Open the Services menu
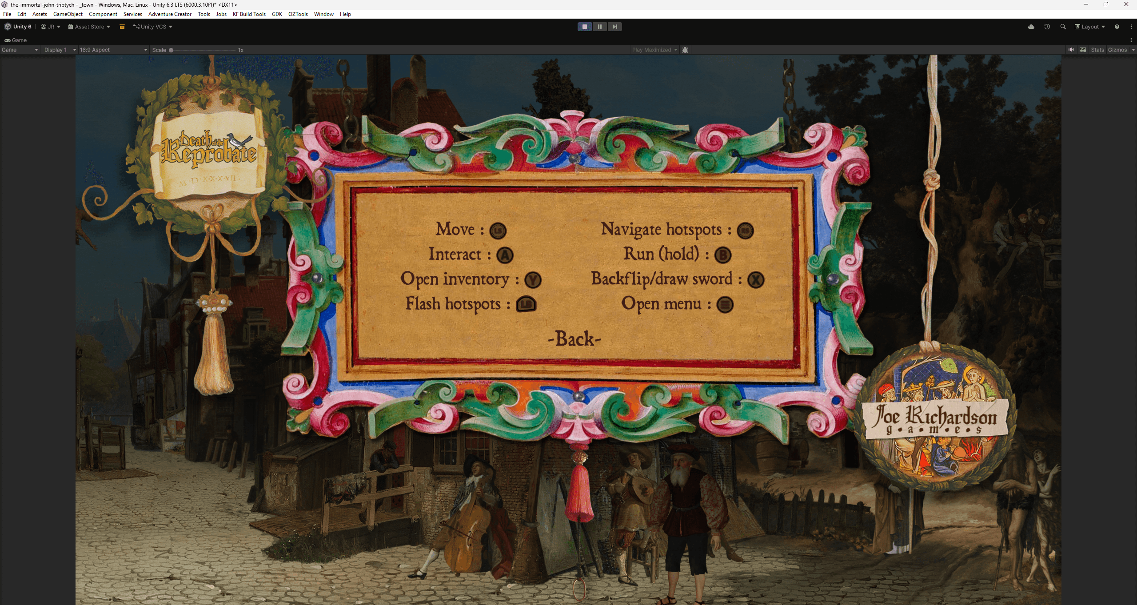 pos(132,14)
